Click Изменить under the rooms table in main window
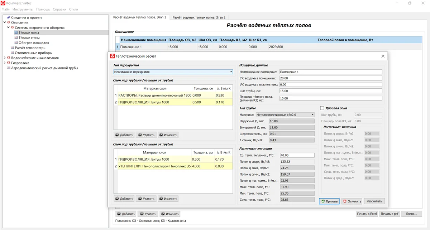The width and height of the screenshot is (430, 230). [170, 214]
